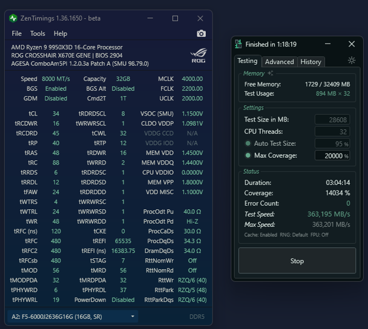
Task: Open the Tools menu in ZenTimings
Action: 38,34
